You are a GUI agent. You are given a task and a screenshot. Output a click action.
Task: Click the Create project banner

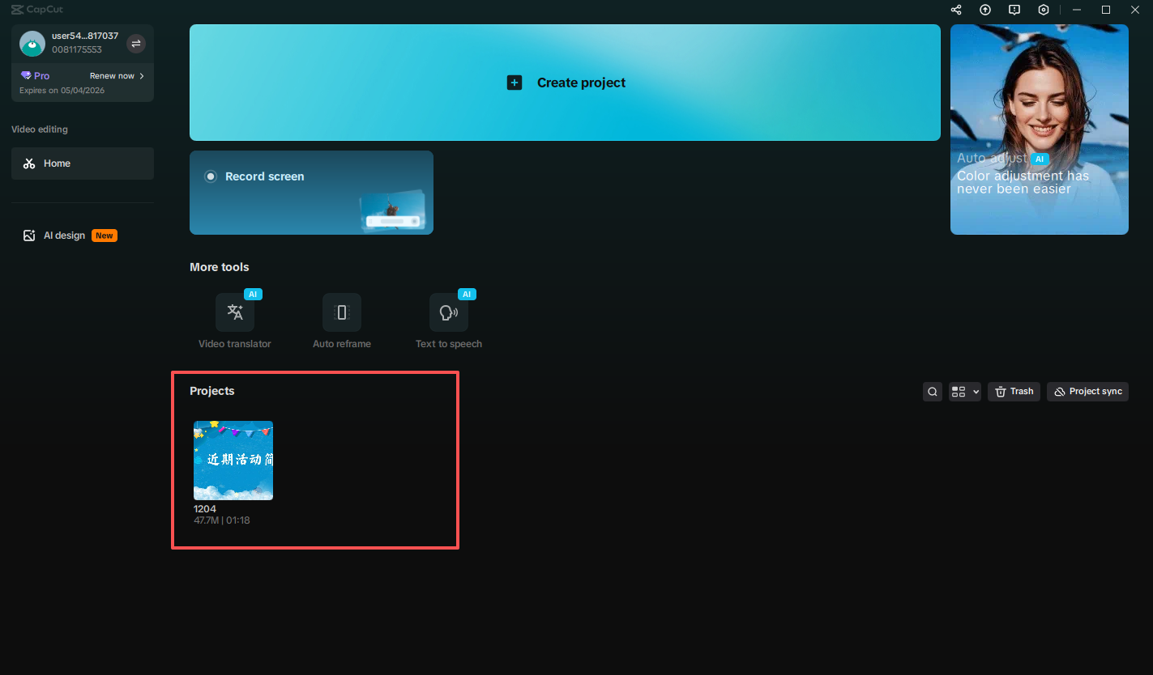[566, 82]
